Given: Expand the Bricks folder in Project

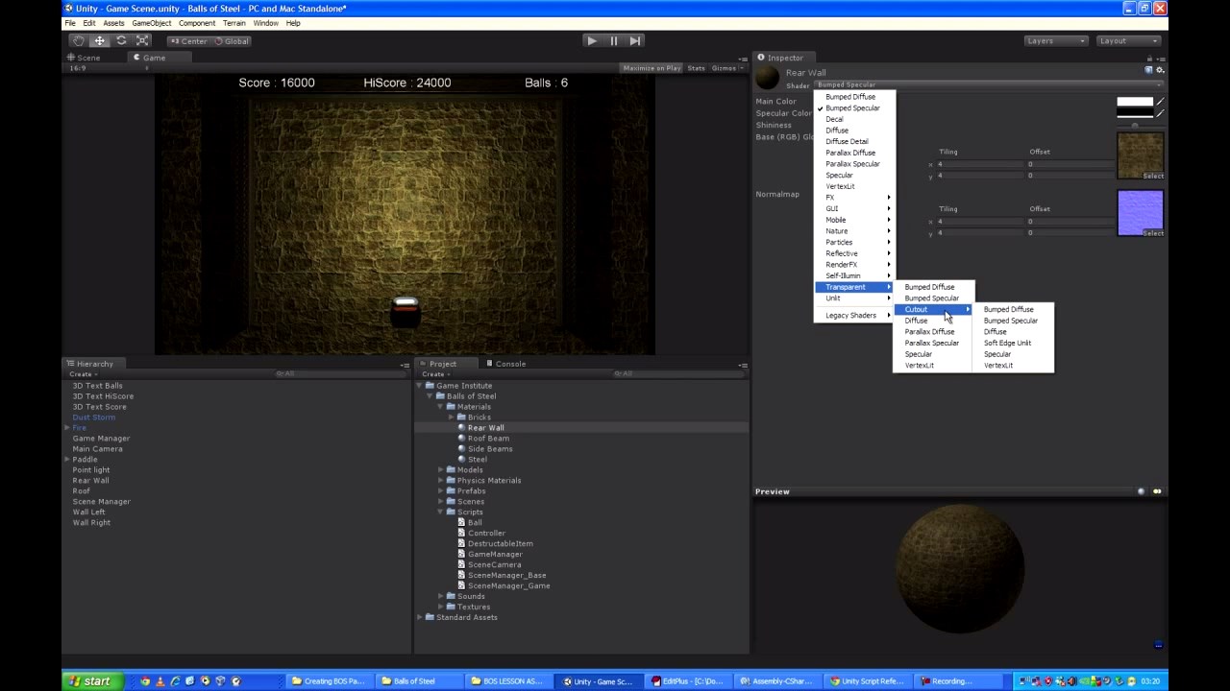Looking at the screenshot, I should [x=451, y=417].
